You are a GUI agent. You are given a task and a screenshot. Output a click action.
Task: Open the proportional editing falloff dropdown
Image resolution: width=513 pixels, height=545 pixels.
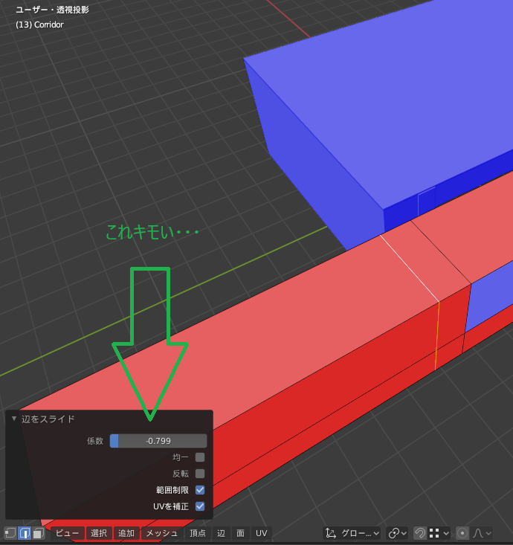click(482, 533)
